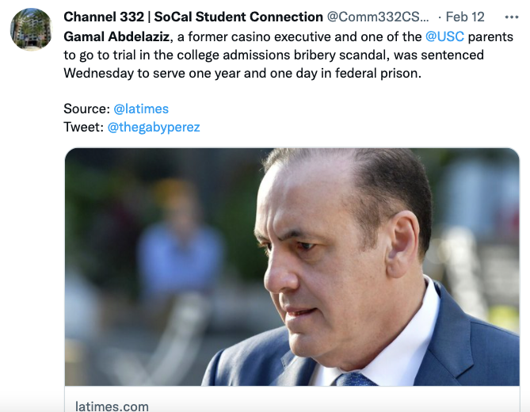Click the "Source:" label text

pyautogui.click(x=86, y=109)
